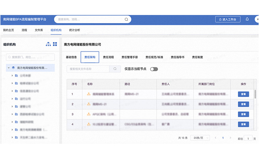Click the table vertical scrollbar
This screenshot has height=162, width=259.
click(255, 94)
